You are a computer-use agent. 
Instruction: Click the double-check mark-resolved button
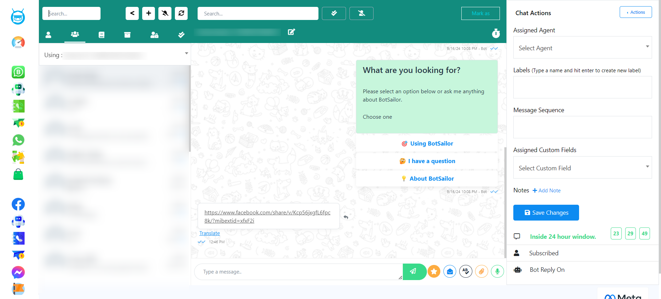[x=334, y=13]
